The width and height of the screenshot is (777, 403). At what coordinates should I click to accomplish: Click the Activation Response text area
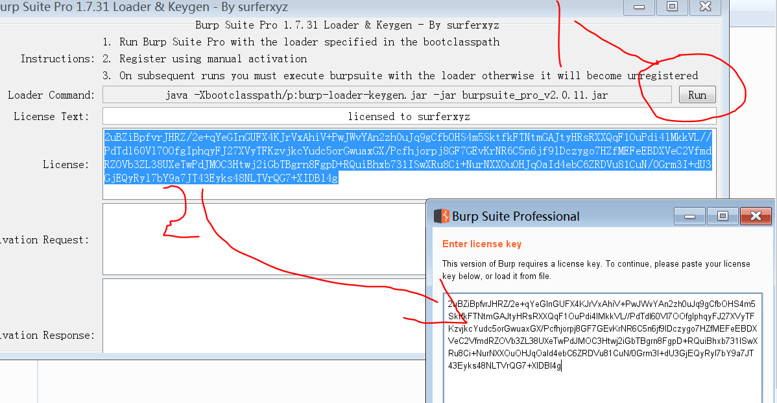pyautogui.click(x=264, y=316)
